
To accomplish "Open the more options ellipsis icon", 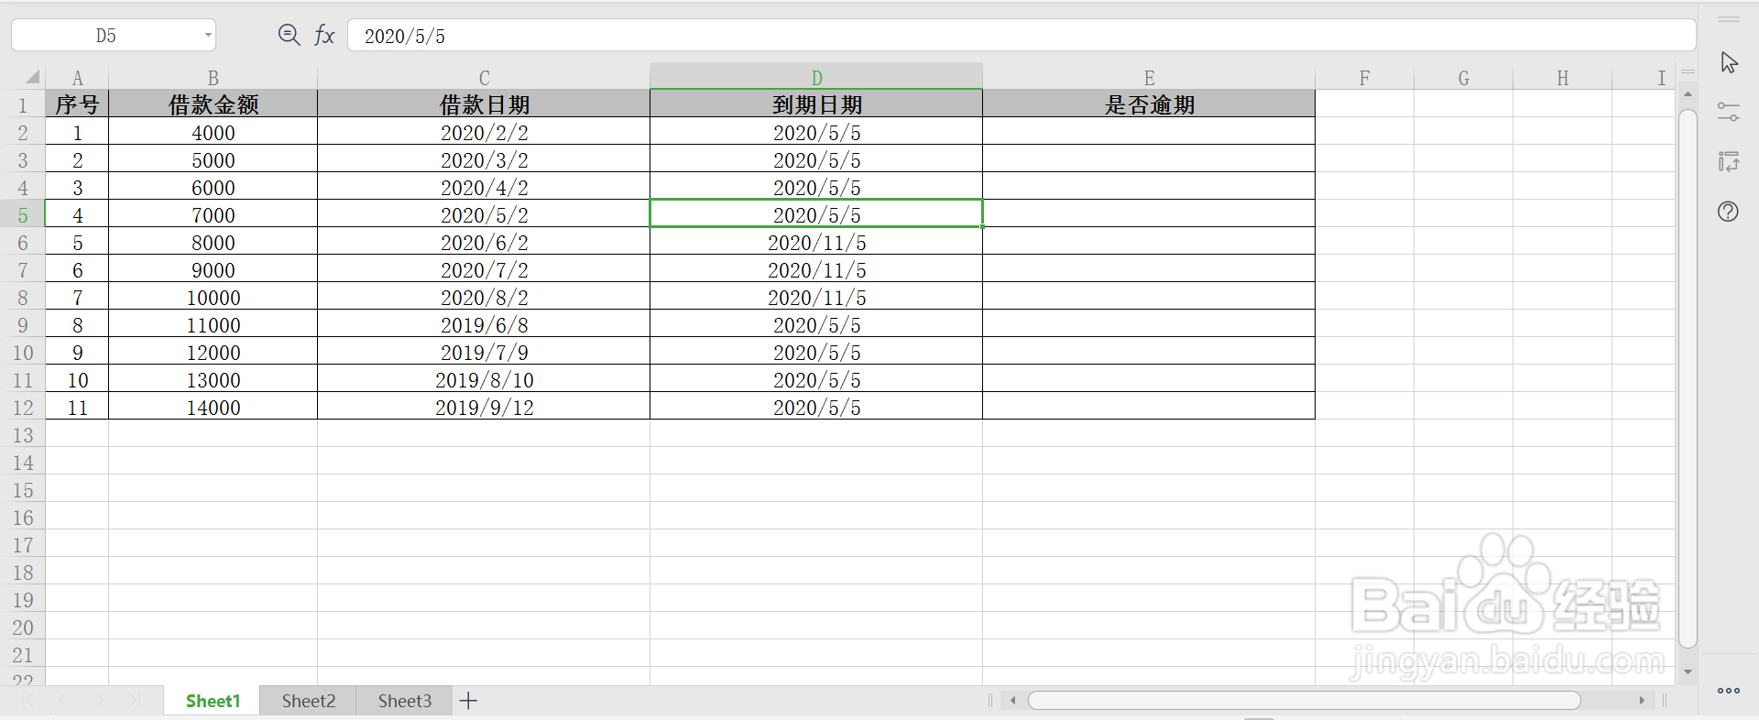I will [1729, 691].
